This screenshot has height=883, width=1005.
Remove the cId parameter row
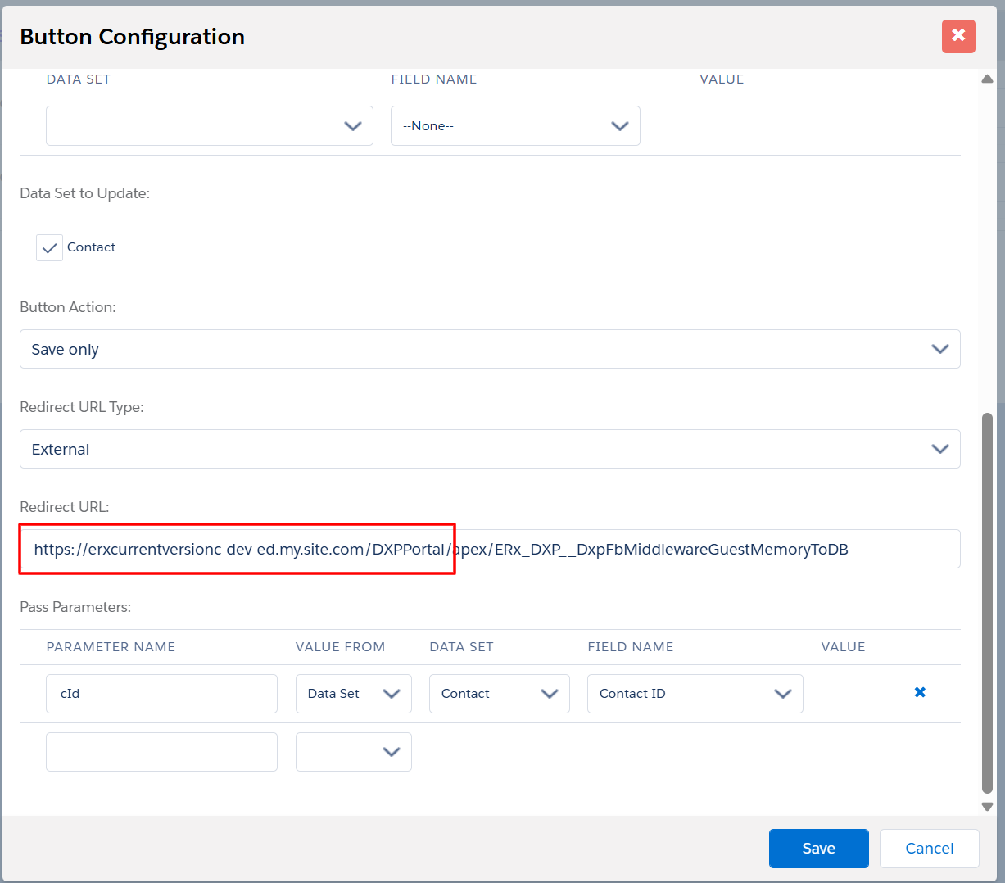[920, 692]
